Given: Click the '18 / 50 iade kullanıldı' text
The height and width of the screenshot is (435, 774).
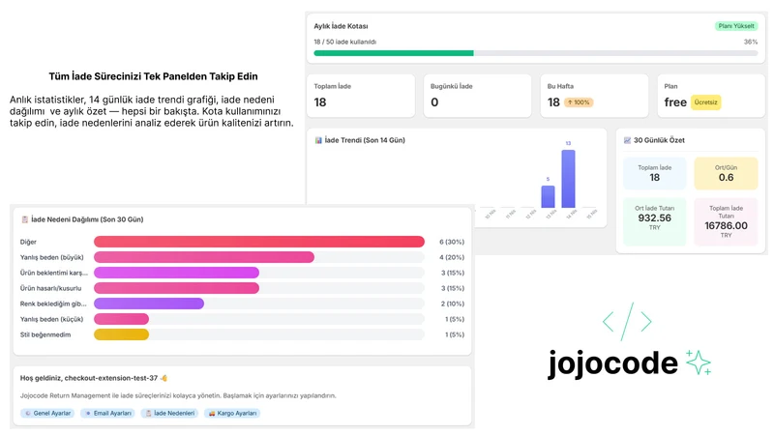Looking at the screenshot, I should (345, 42).
